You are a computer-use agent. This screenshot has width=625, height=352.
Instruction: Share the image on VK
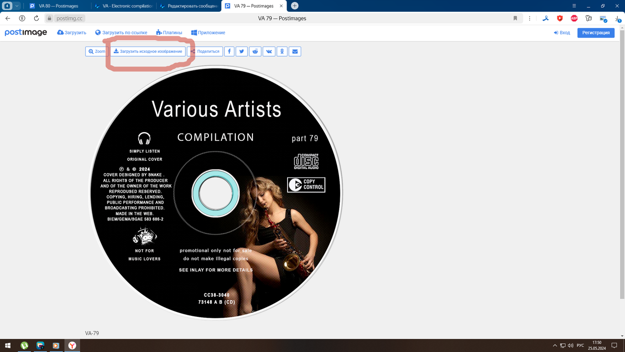[x=269, y=51]
